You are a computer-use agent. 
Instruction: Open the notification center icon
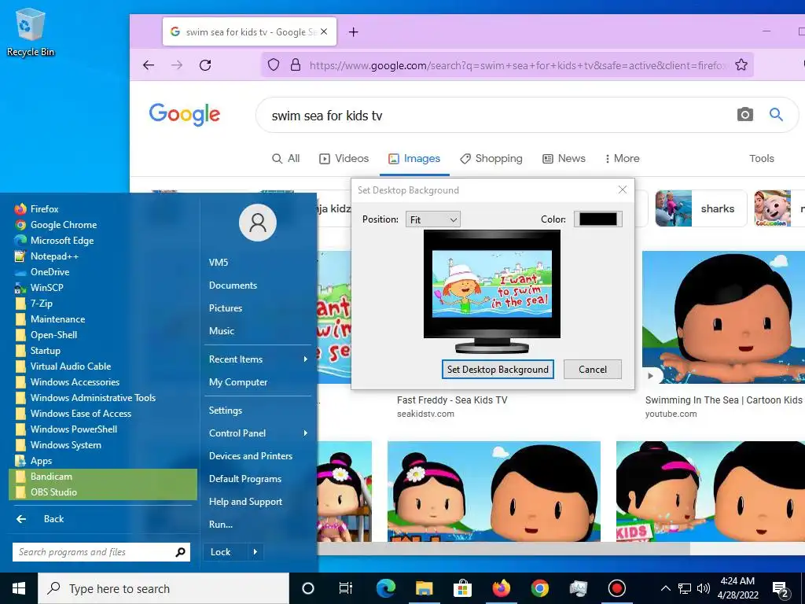pos(781,588)
